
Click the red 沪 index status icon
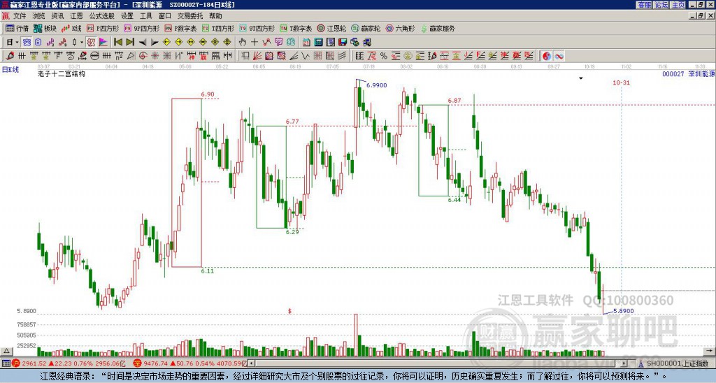[16, 363]
